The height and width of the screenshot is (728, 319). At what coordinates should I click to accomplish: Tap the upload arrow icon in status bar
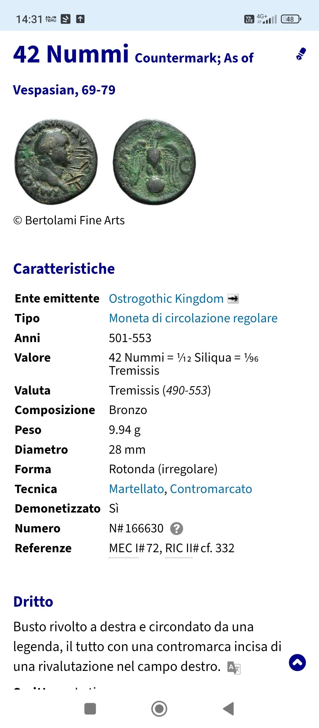tap(80, 19)
